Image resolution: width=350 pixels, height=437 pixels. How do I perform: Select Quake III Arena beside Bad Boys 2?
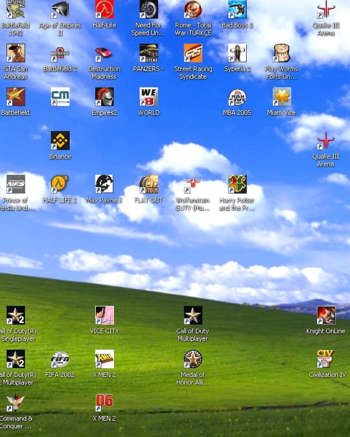click(x=326, y=9)
